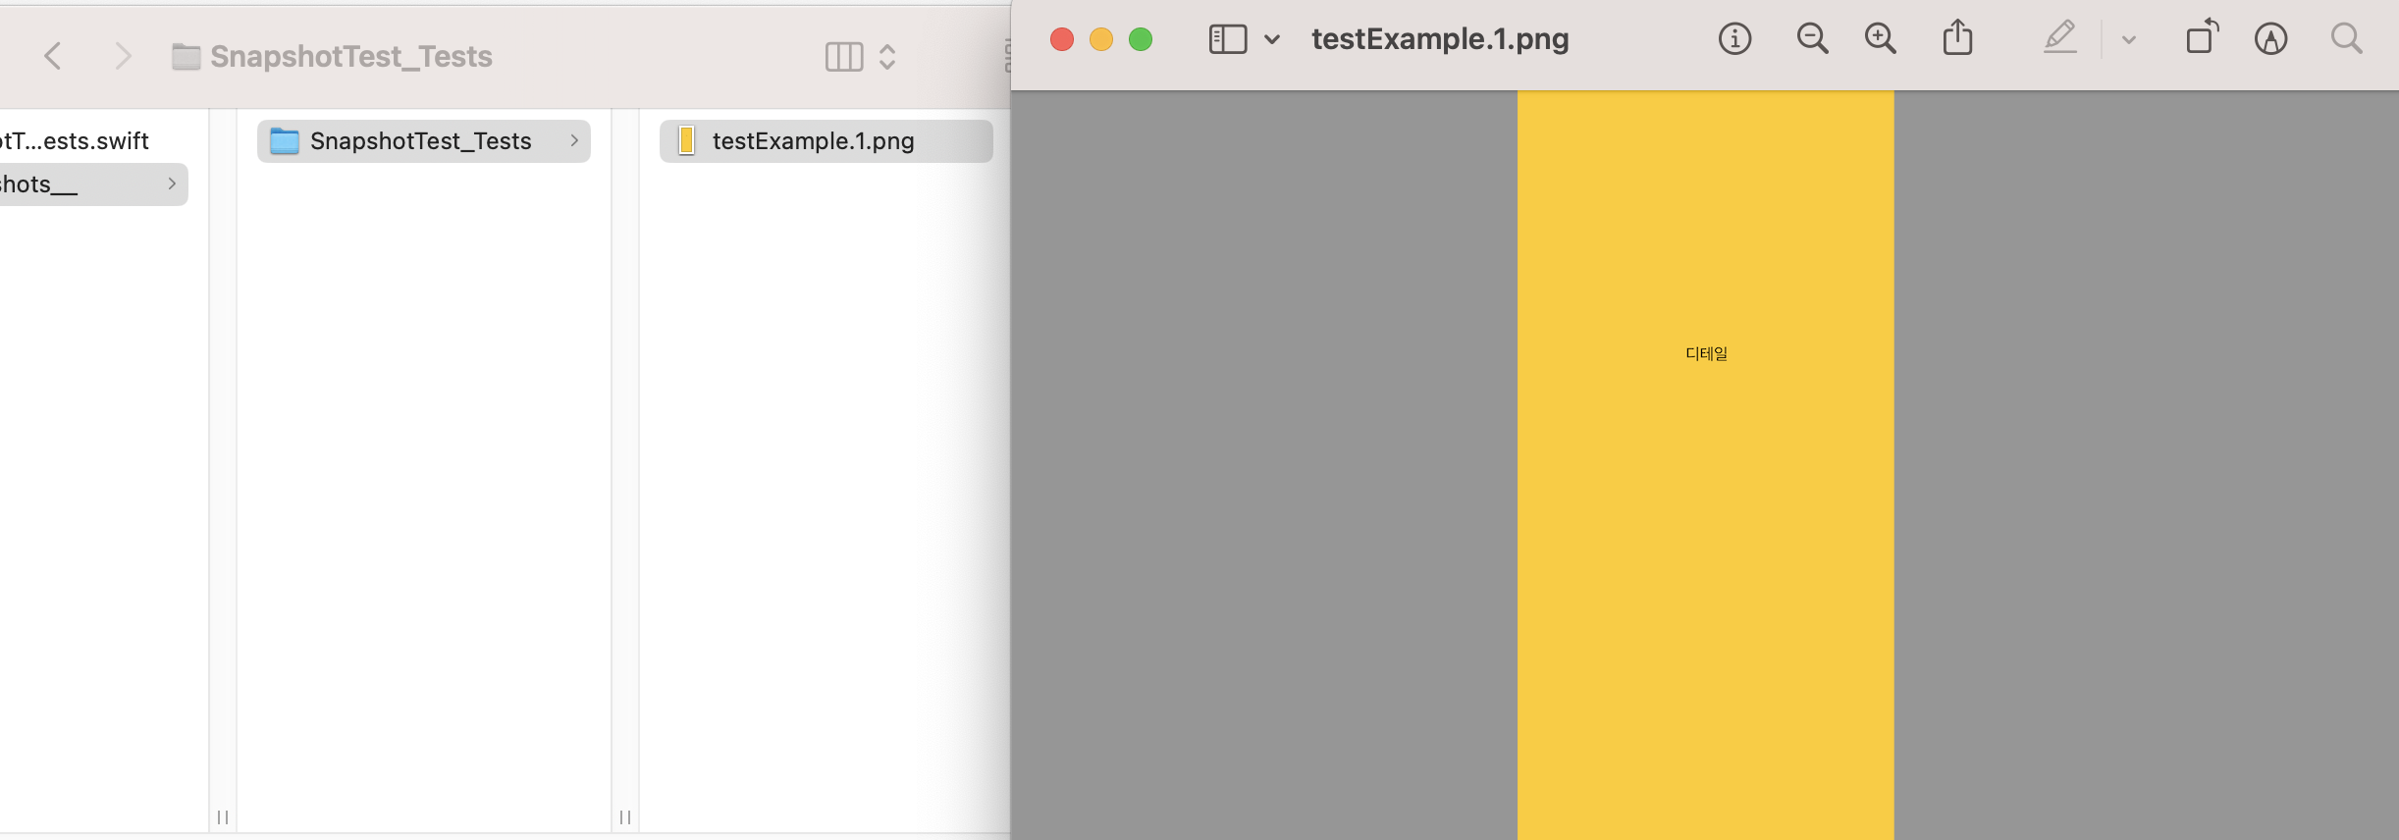2399x840 pixels.
Task: Select the highlight pen tool
Action: coord(2060,38)
